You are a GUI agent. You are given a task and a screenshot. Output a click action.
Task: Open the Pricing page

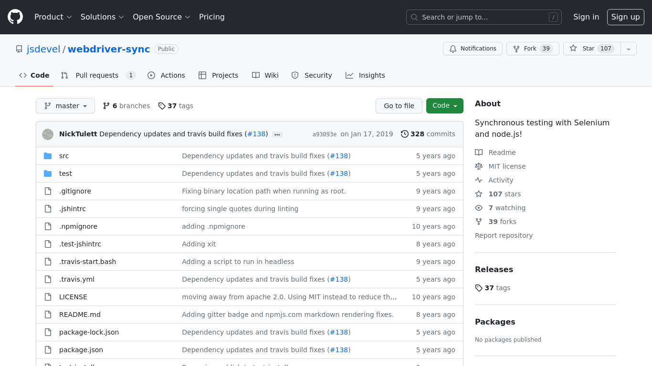tap(212, 17)
